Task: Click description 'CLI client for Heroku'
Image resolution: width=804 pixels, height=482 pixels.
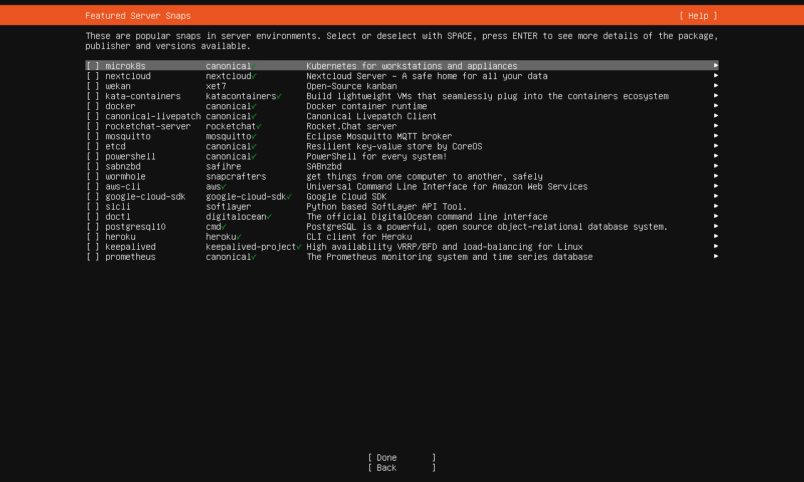Action: tap(359, 237)
